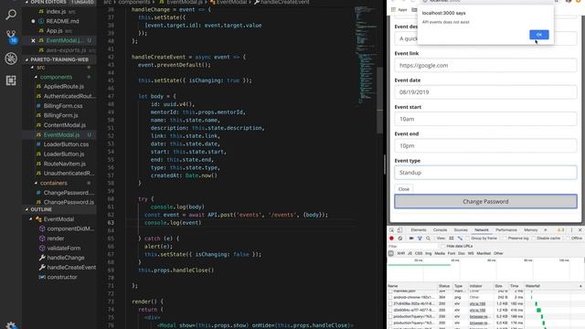Filter network requests by XHR
Screen dimensions: 585x329
click(x=400, y=253)
